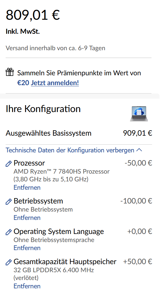This screenshot has width=161, height=297.
Task: Click the Ausgewähltes Basissystem label
Action: pos(49,133)
